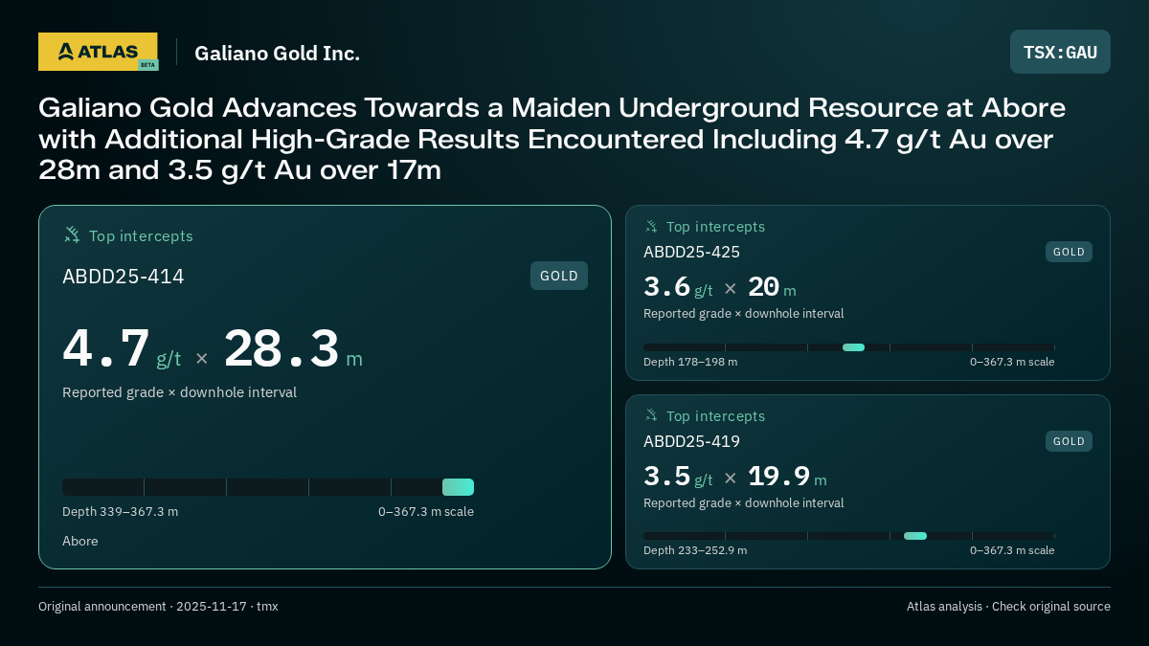This screenshot has height=646, width=1149.
Task: Click 'Reported grade × downhole interval' under 3.6 g/t
Action: pos(744,314)
